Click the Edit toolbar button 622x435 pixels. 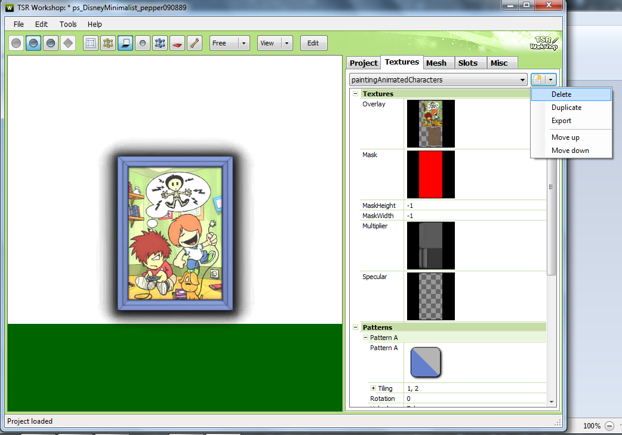(x=313, y=43)
